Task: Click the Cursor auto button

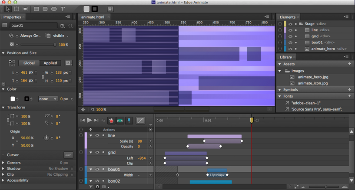Action: click(68, 155)
